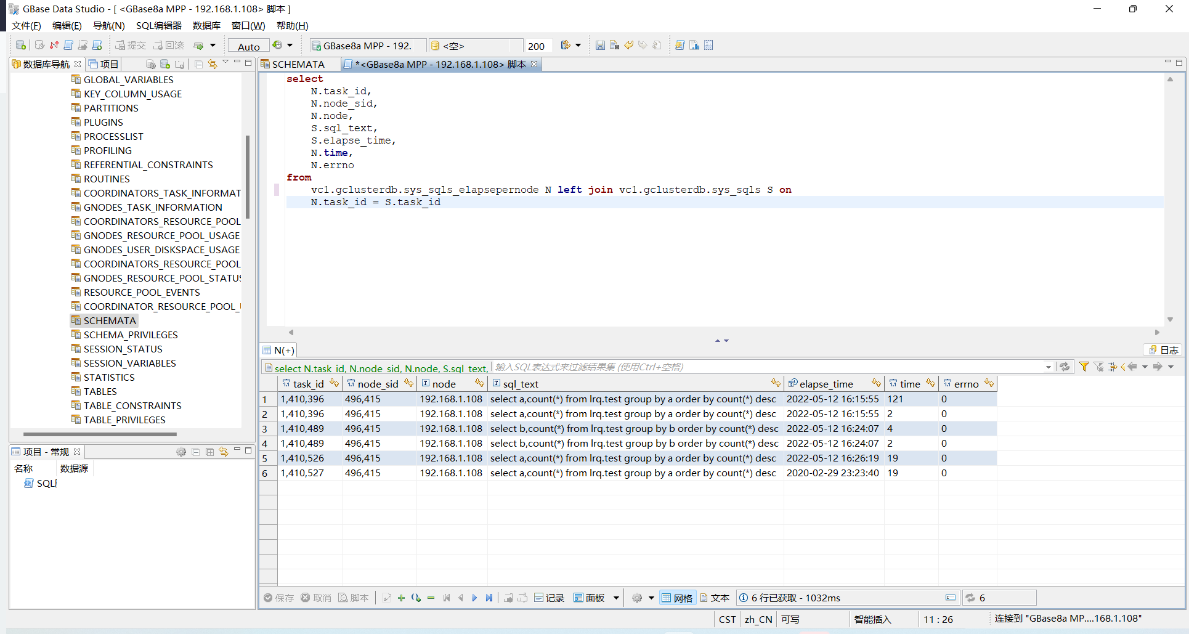Open the forward history dropdown arrow in results
The height and width of the screenshot is (634, 1189).
click(x=1171, y=367)
